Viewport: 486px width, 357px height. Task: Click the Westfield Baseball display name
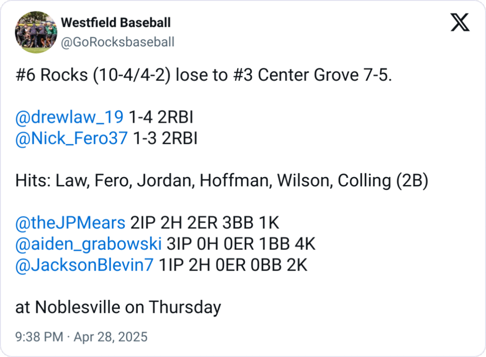(116, 22)
